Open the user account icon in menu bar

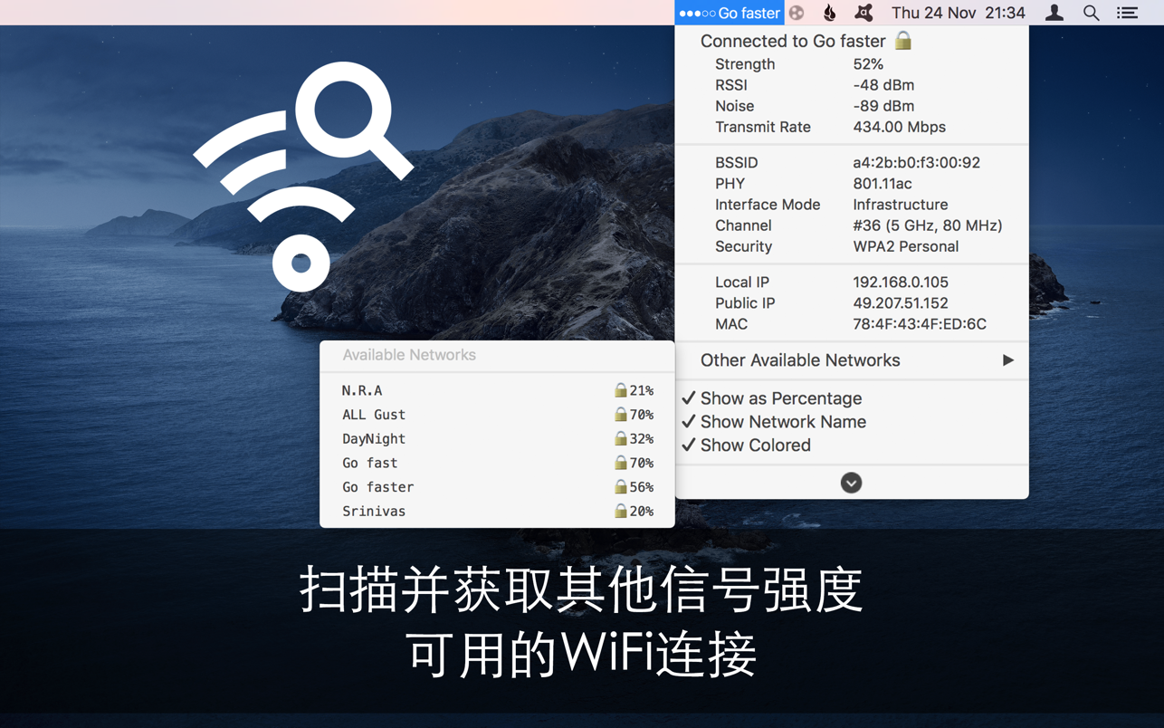point(1054,13)
